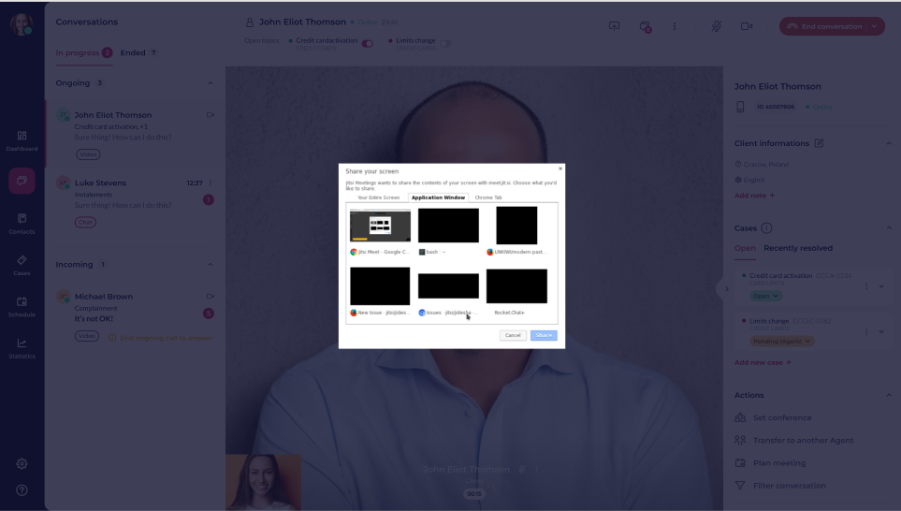Click the agent profile avatar
The image size is (901, 511).
tap(22, 24)
